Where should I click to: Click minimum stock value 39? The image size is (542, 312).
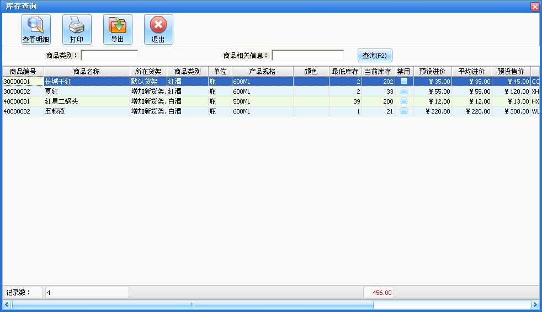tap(346, 101)
